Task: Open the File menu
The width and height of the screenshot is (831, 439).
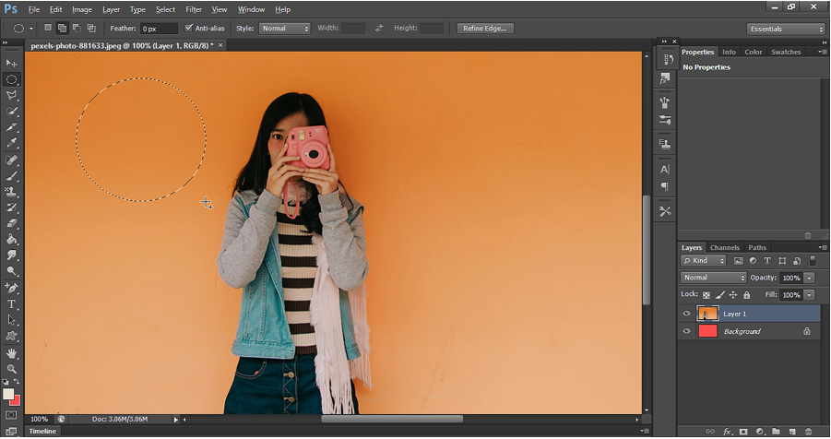Action: (34, 9)
